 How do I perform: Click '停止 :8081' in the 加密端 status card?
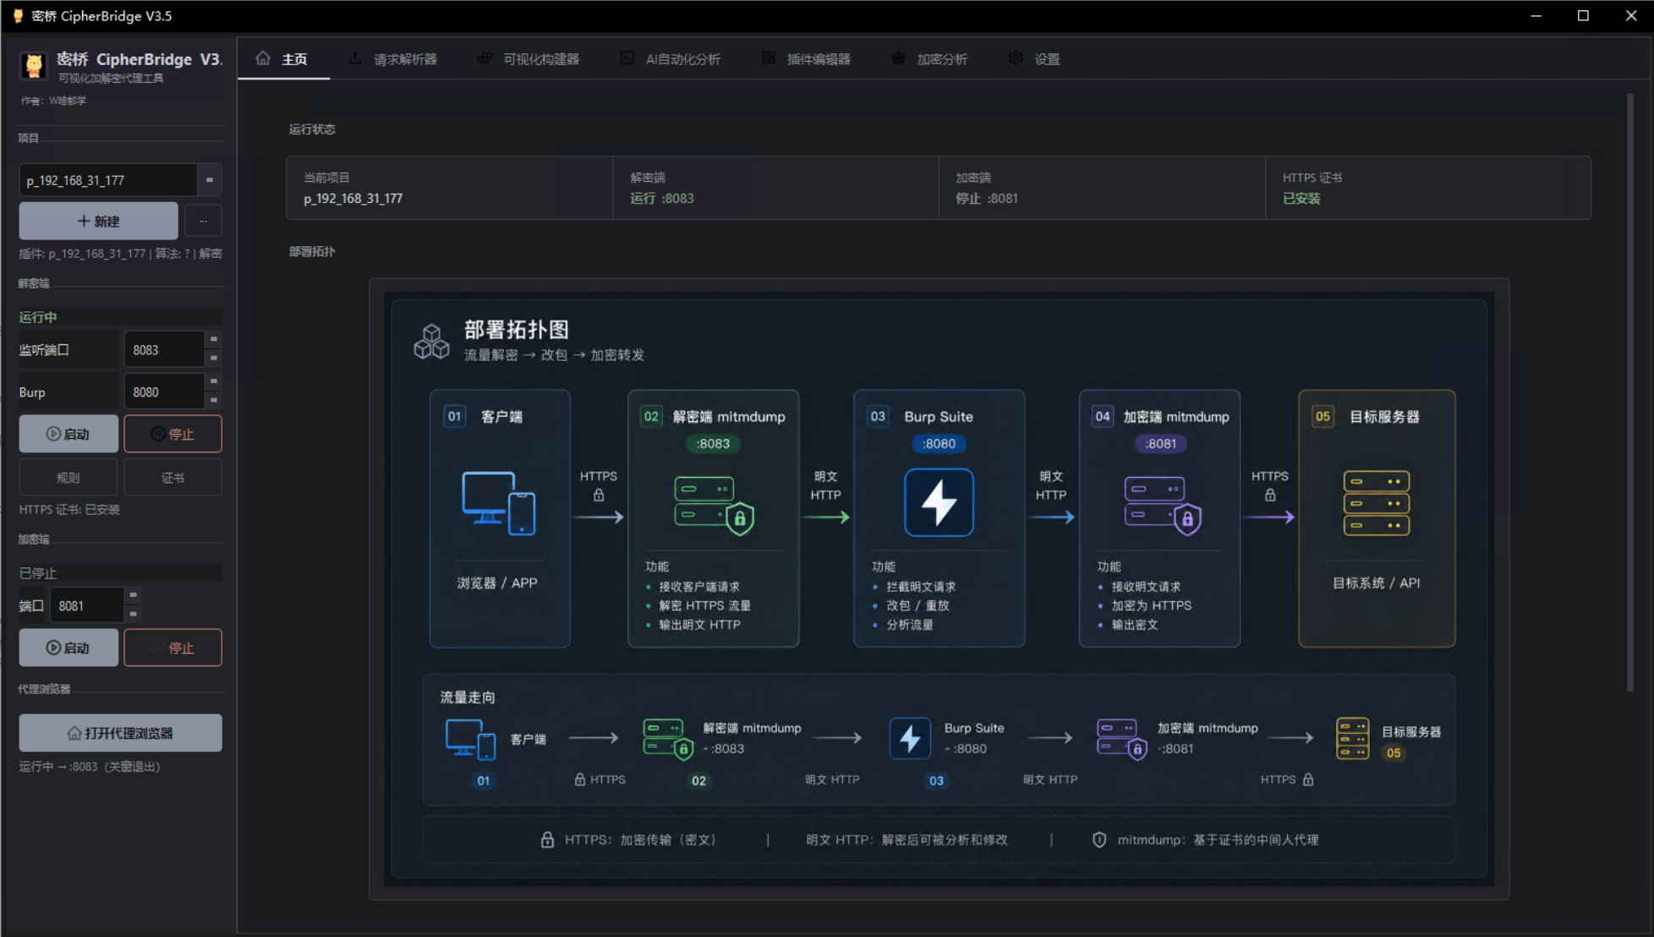click(x=987, y=199)
